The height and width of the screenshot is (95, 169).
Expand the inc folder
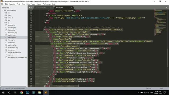coord(4,20)
